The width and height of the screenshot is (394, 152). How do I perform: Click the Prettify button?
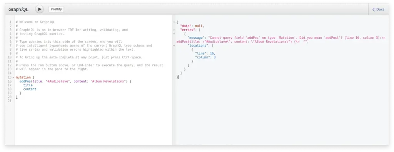pos(56,9)
